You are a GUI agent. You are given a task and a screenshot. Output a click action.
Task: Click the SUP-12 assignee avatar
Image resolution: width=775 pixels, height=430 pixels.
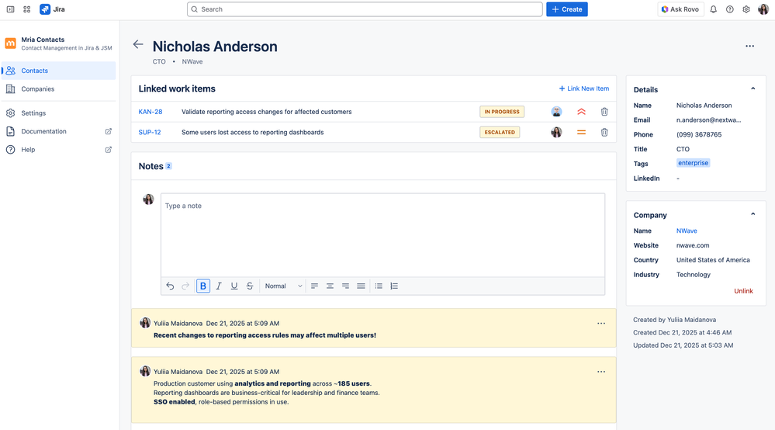pyautogui.click(x=556, y=133)
